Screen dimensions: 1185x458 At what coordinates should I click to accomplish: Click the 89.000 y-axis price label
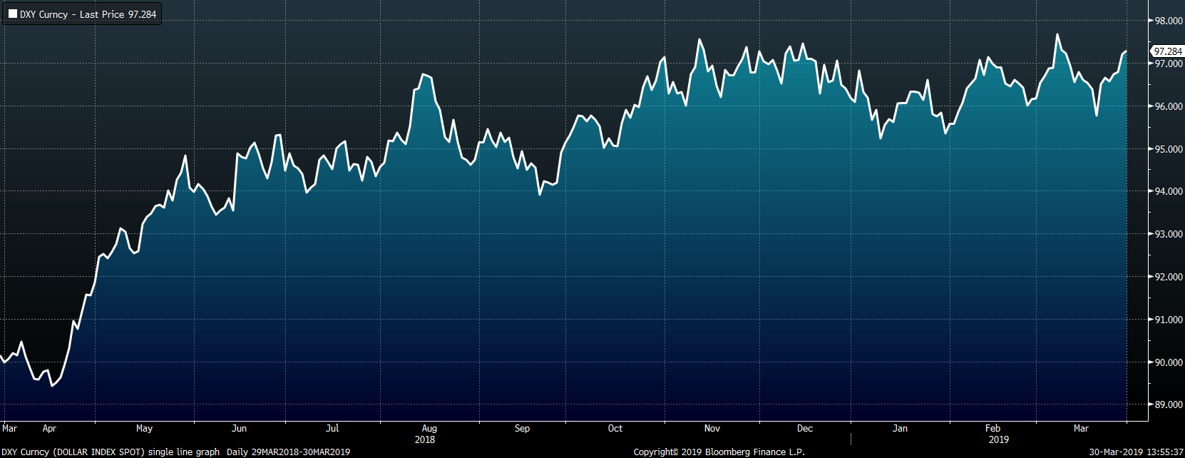(x=1169, y=405)
